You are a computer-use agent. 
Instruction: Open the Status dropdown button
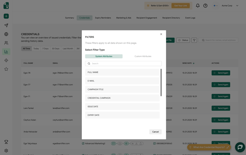click(183, 40)
